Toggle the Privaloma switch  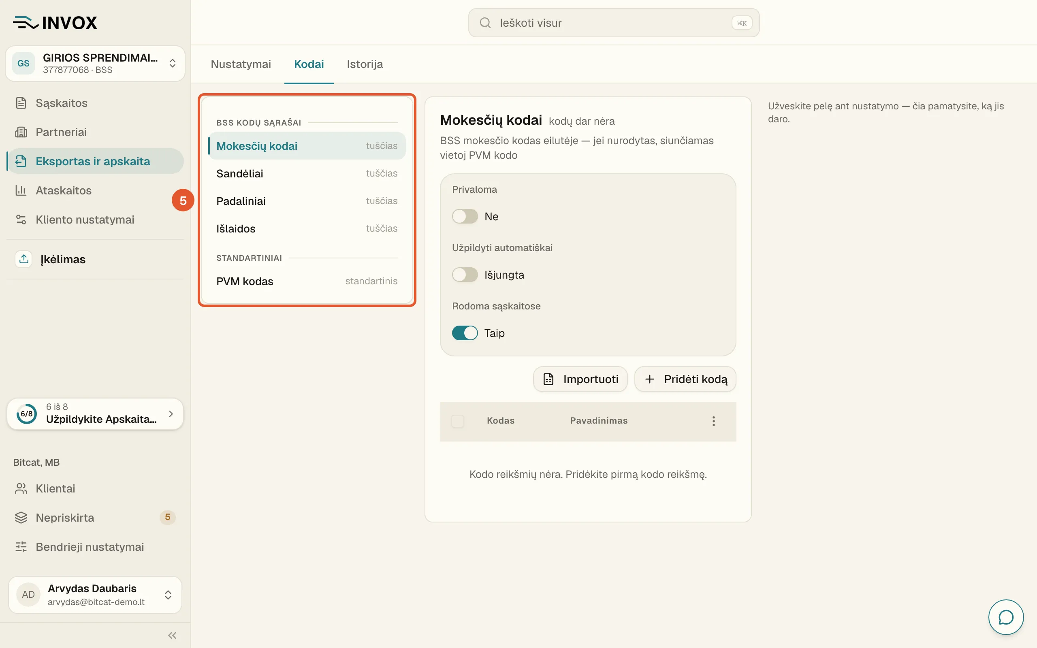(465, 216)
